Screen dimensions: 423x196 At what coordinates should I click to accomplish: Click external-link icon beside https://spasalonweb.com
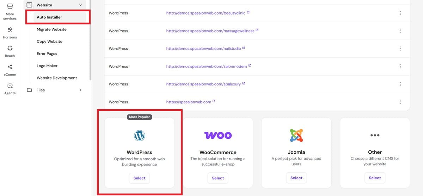[214, 101]
